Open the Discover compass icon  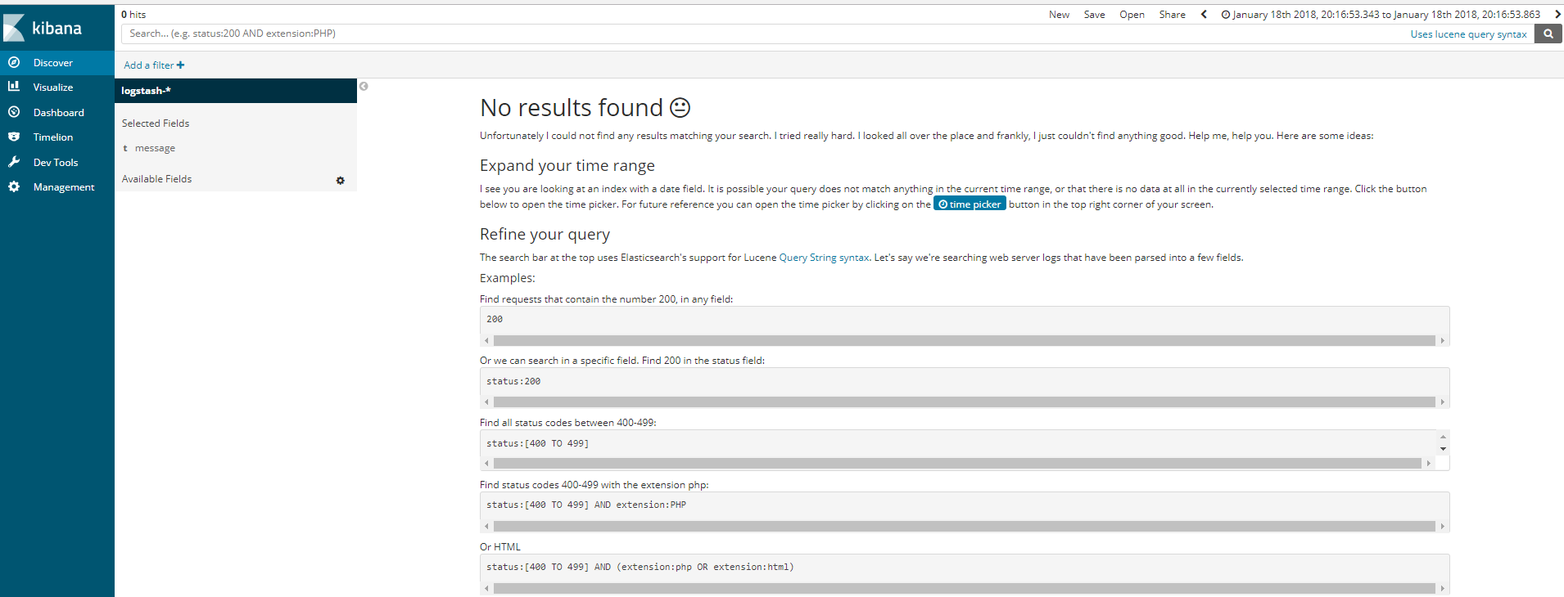[14, 62]
